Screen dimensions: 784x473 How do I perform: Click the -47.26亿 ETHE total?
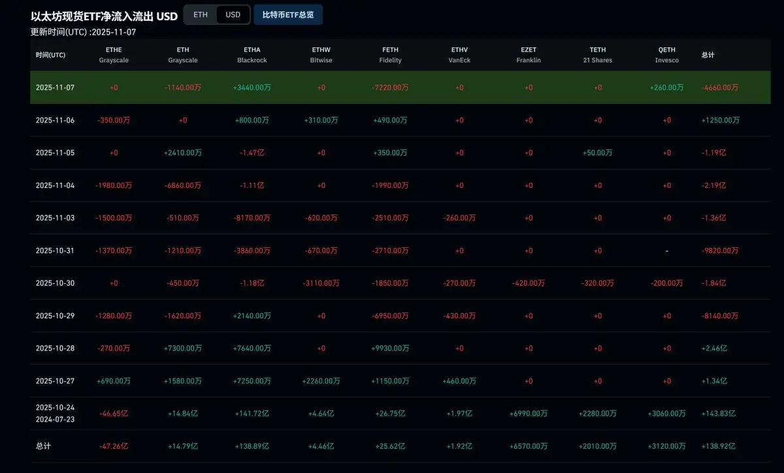pos(114,446)
